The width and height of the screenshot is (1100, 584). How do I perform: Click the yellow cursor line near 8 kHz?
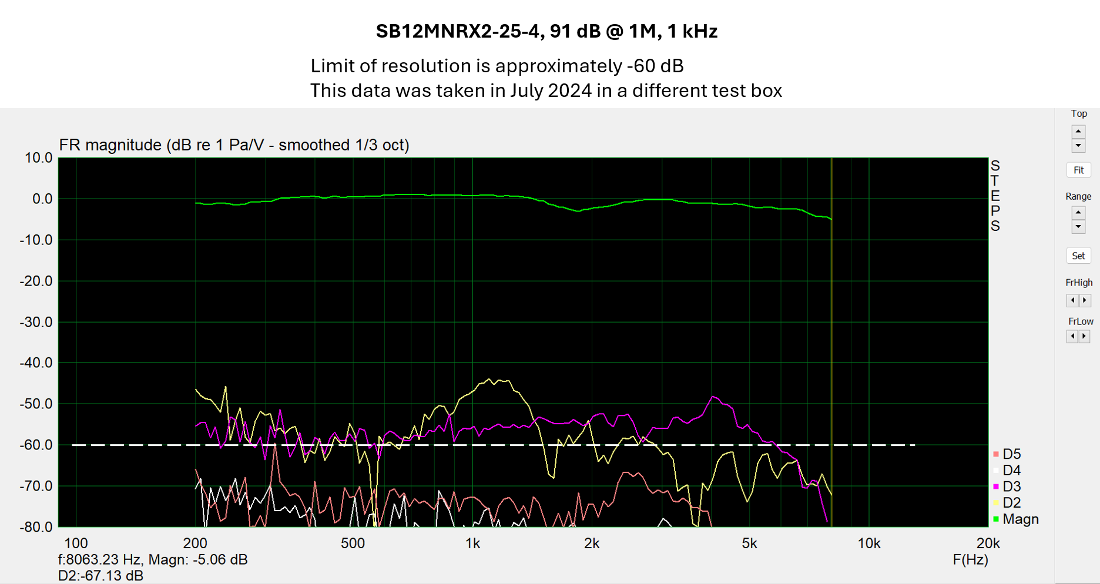(x=831, y=342)
